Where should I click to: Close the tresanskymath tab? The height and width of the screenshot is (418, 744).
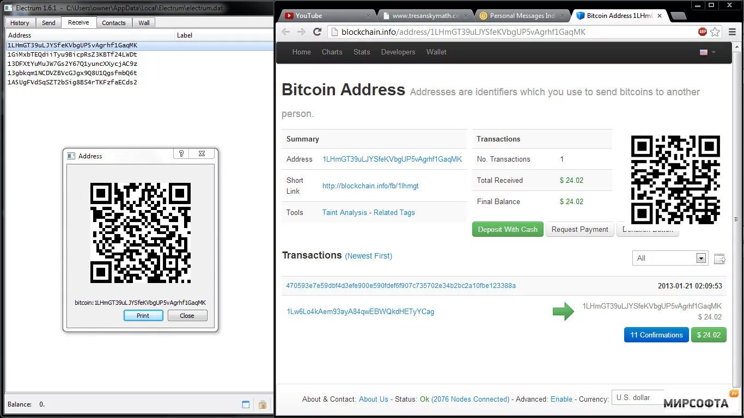click(x=467, y=16)
